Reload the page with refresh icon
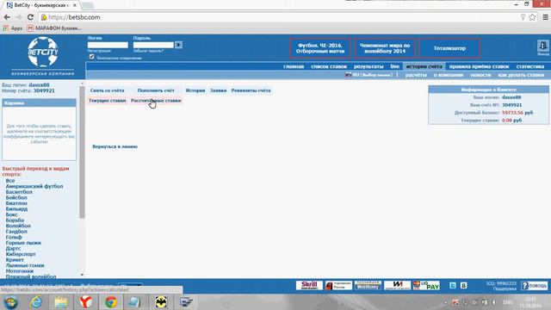The image size is (551, 310). coord(31,17)
